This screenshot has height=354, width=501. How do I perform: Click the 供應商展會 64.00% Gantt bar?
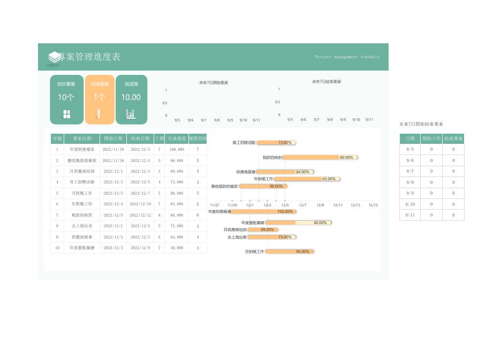tap(285, 172)
